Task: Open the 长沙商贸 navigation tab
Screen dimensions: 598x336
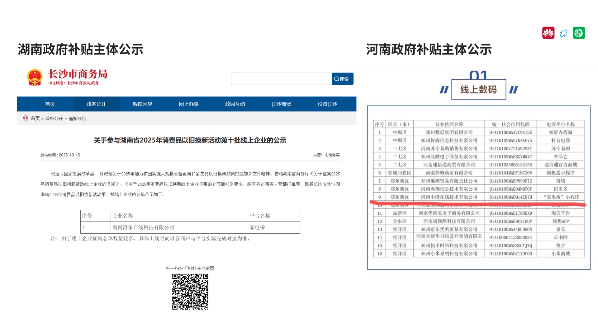Action: coord(281,104)
